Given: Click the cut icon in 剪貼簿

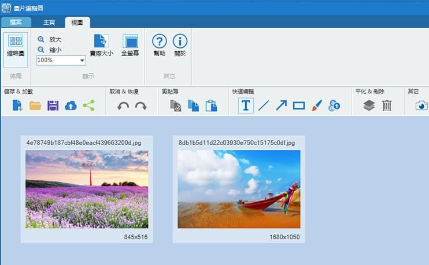Looking at the screenshot, I should coord(176,105).
